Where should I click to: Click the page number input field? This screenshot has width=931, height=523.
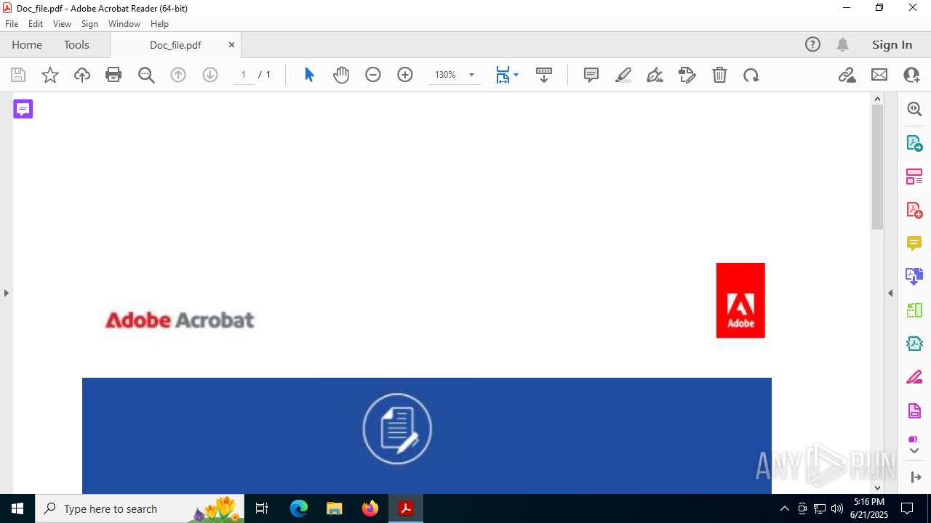(x=244, y=75)
